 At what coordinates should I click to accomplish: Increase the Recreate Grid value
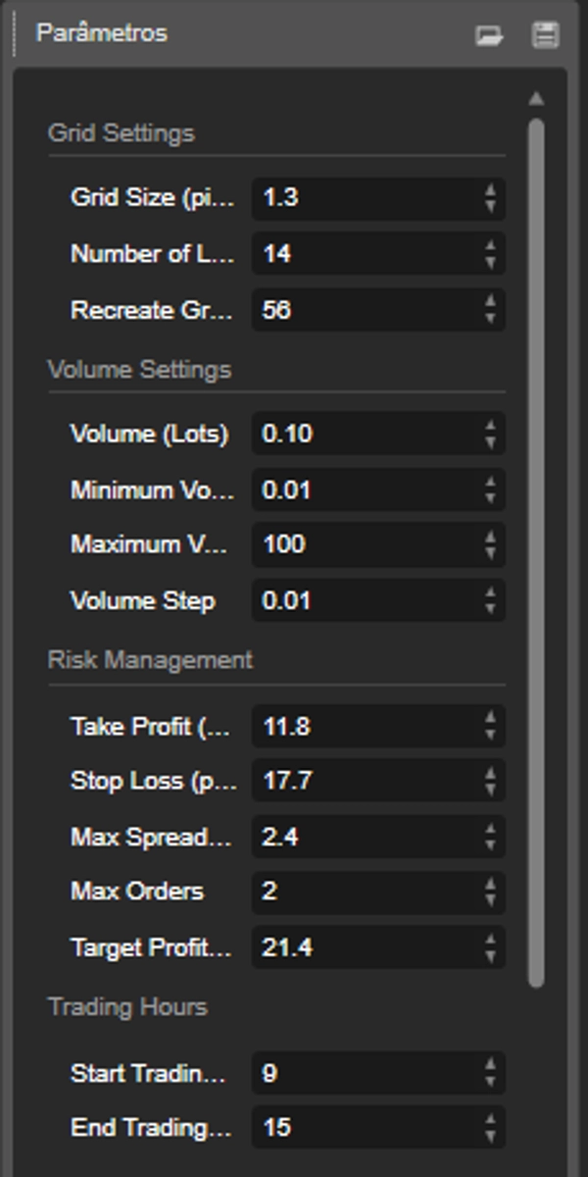490,302
